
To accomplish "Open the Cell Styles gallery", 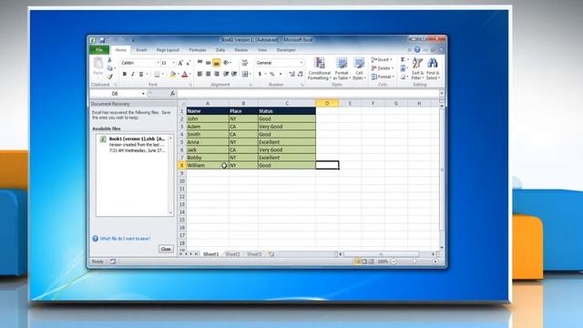I will coord(359,68).
